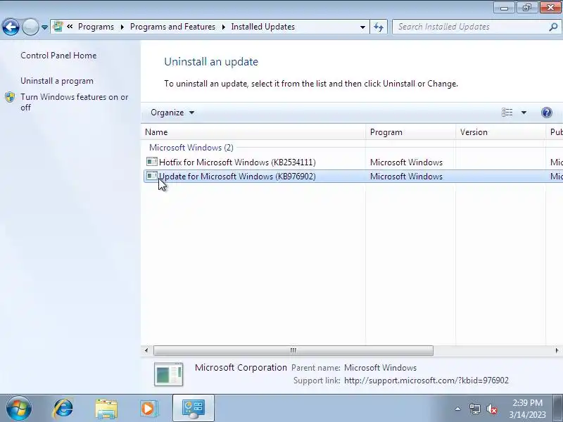
Task: Open the address bar history dropdown
Action: tap(362, 27)
